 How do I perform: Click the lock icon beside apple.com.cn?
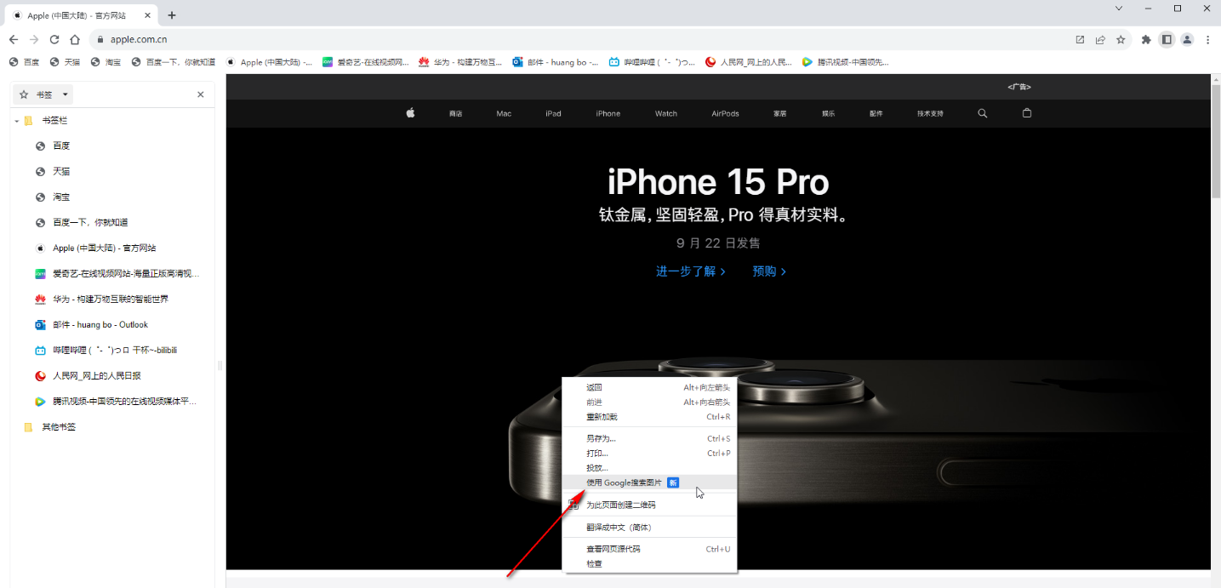point(100,39)
